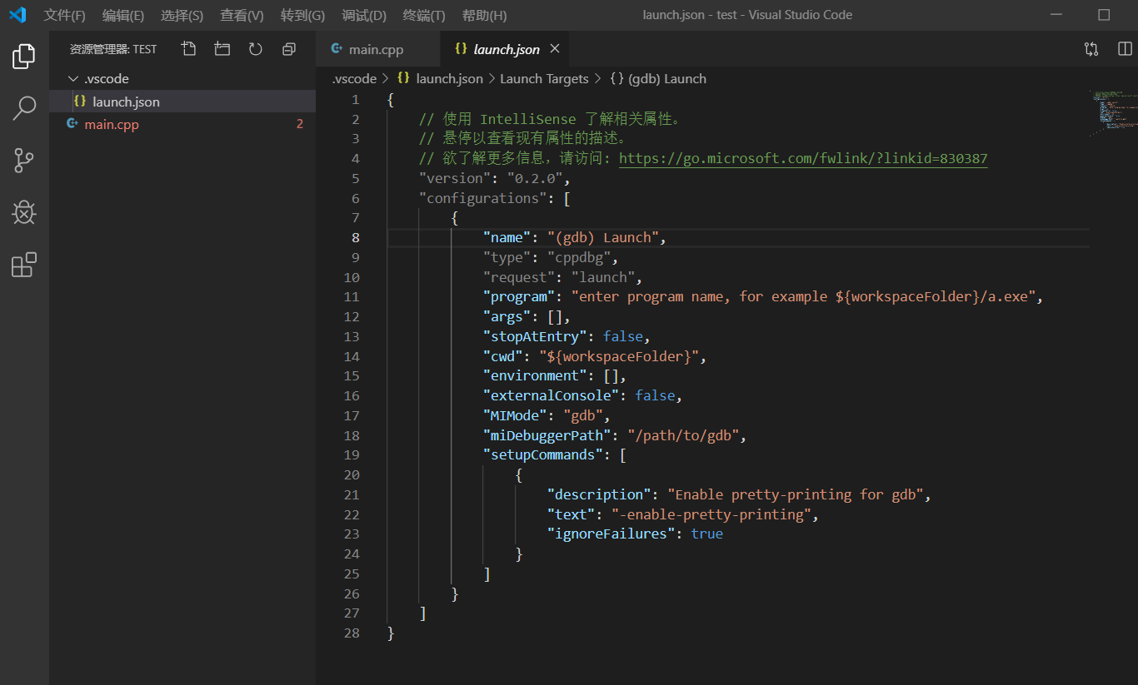The height and width of the screenshot is (685, 1138).
Task: Open the Extensions view
Action: click(24, 266)
